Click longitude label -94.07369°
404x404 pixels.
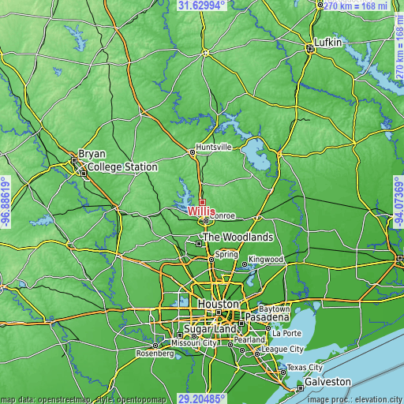pos(398,202)
